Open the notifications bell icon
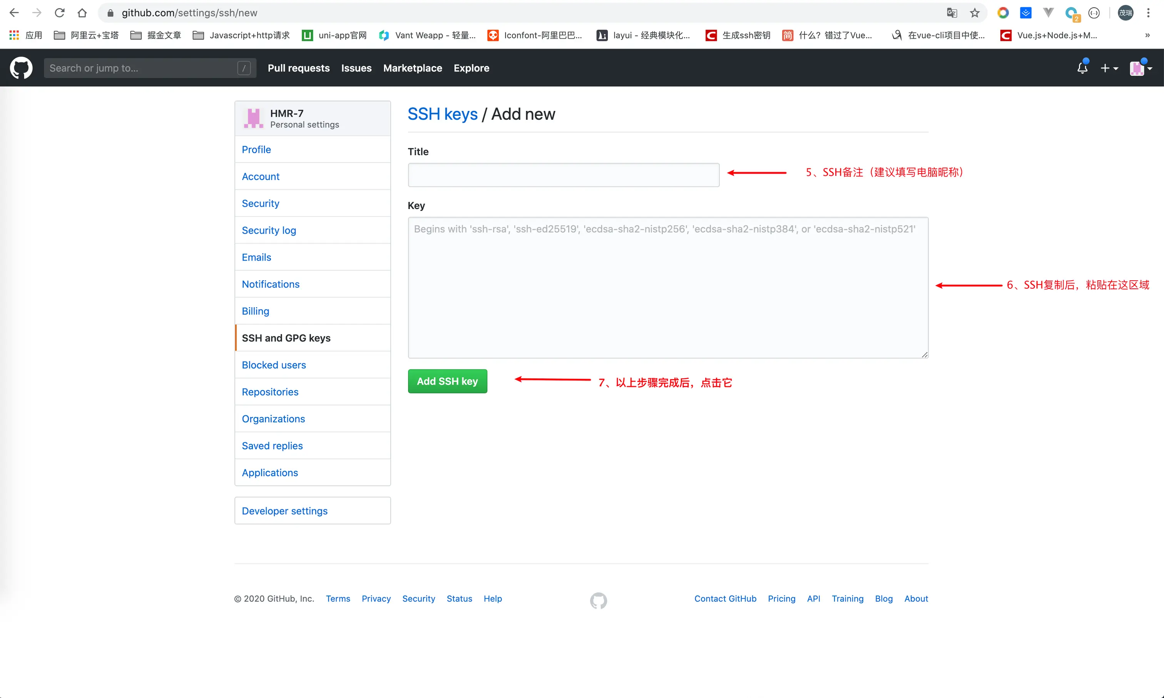 tap(1082, 68)
